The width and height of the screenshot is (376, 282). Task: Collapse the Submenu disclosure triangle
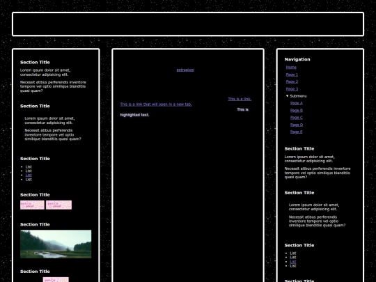(288, 96)
